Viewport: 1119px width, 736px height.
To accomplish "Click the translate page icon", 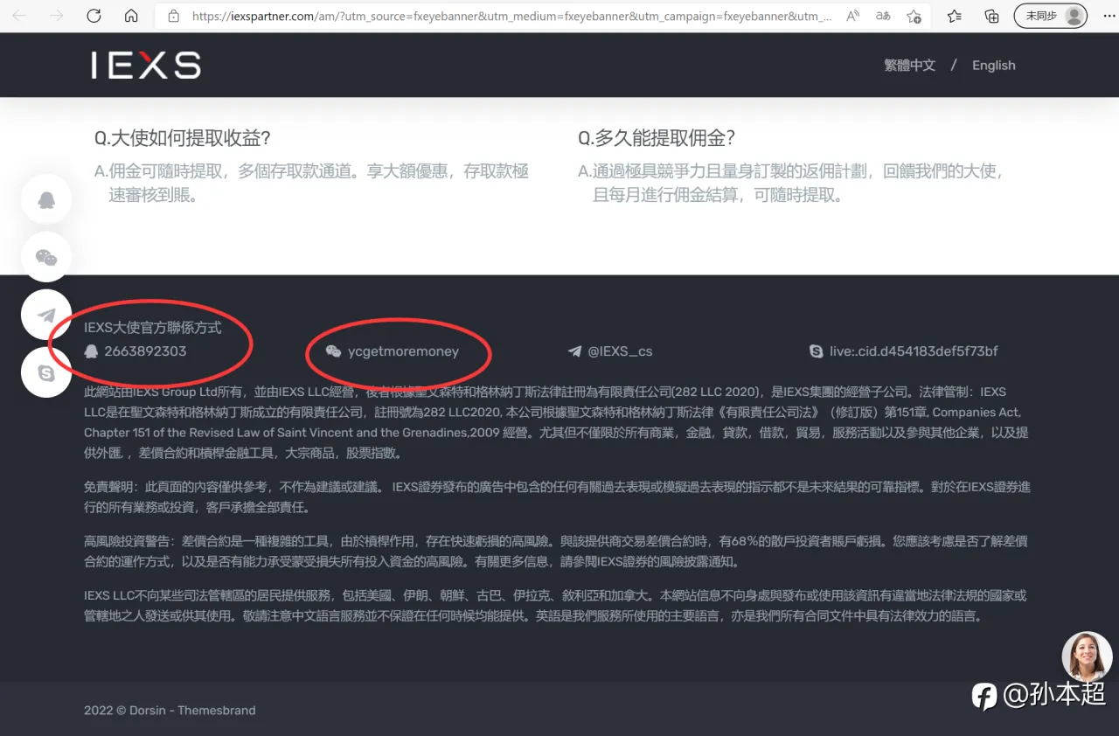I will click(x=883, y=16).
